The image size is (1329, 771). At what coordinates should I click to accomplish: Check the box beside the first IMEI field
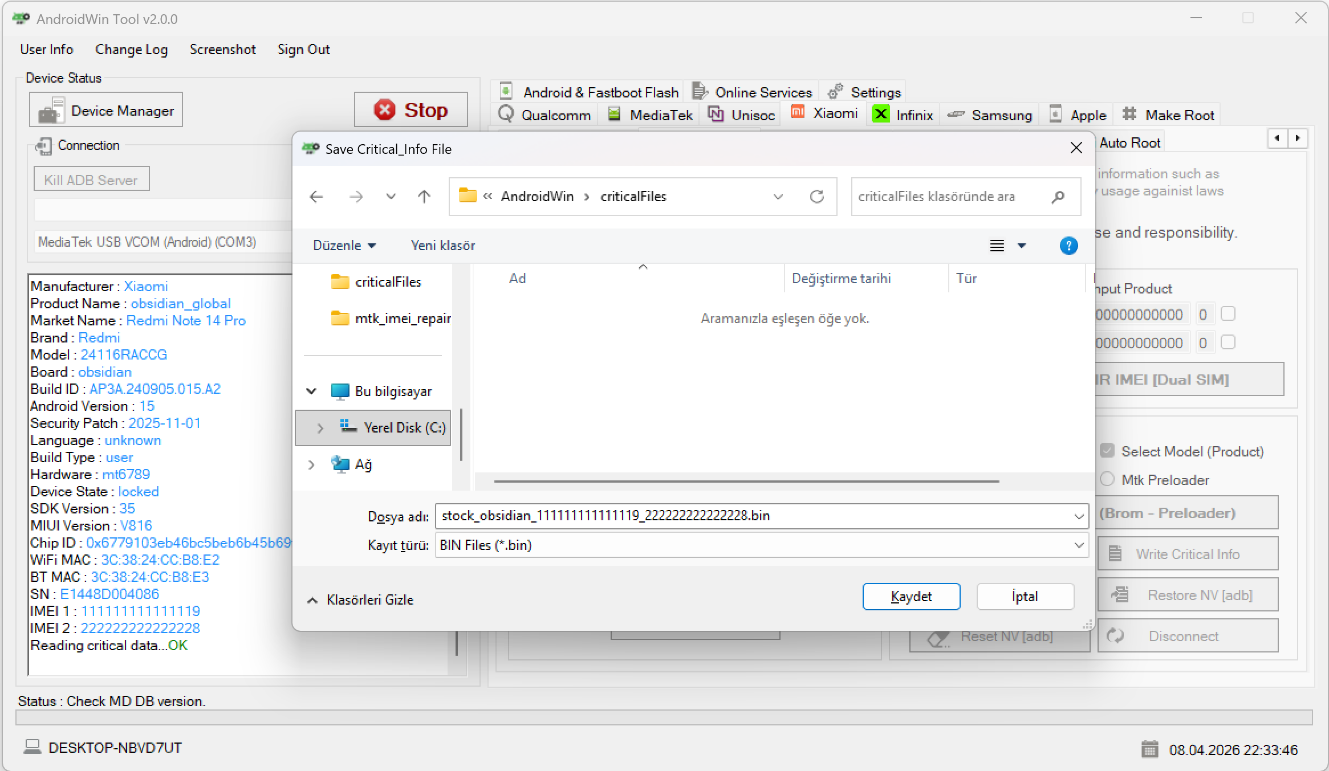click(x=1228, y=313)
